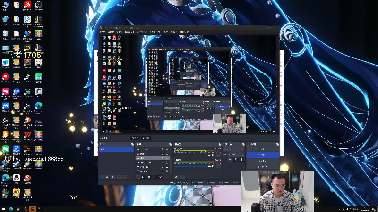The height and width of the screenshot is (212, 378).
Task: Move selected scene down arrow in scenes panel
Action: click(124, 177)
